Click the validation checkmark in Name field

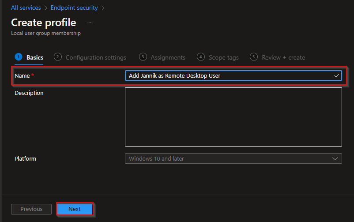tap(337, 75)
